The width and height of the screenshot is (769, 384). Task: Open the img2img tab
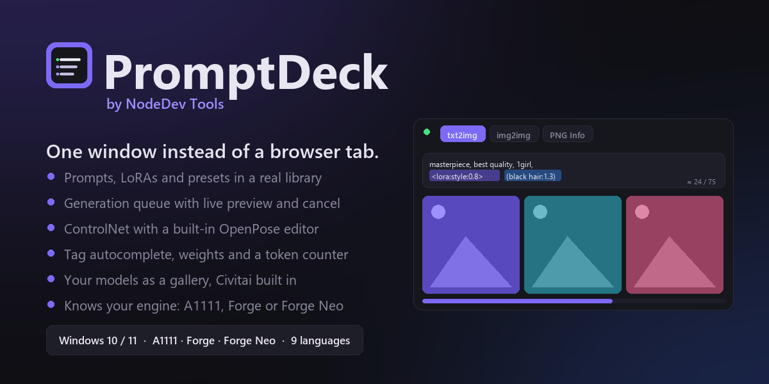(514, 134)
